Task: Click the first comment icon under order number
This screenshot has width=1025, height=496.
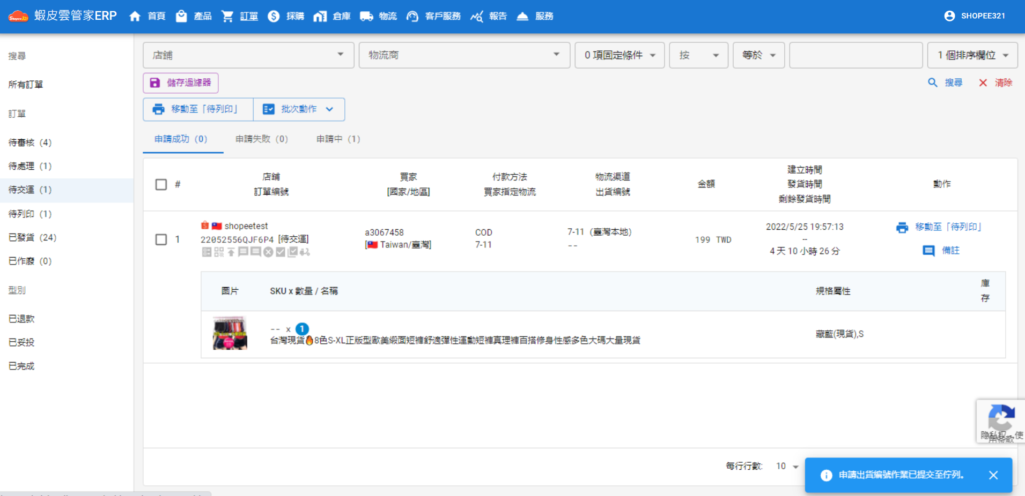Action: click(x=243, y=252)
